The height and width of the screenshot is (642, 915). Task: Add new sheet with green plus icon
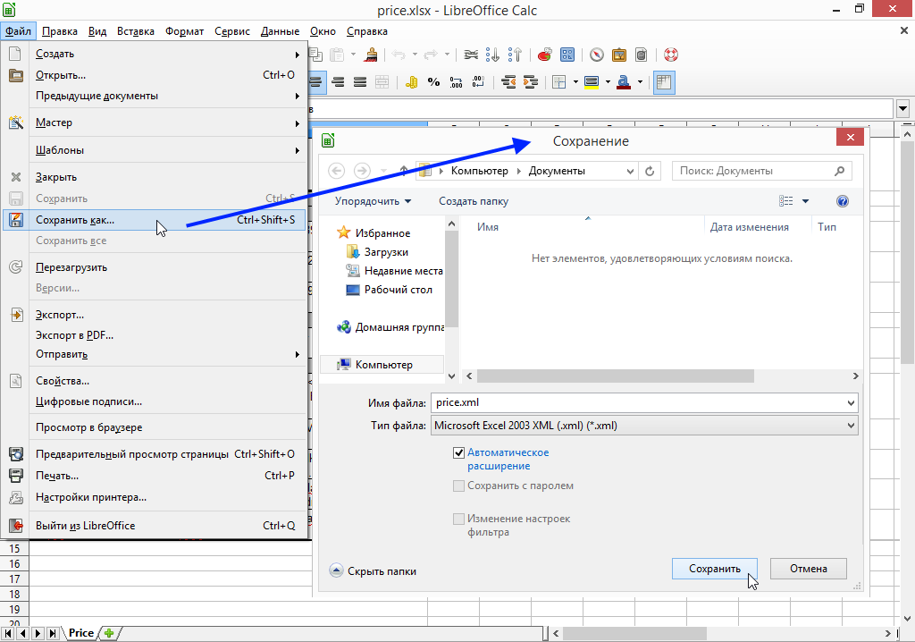108,633
